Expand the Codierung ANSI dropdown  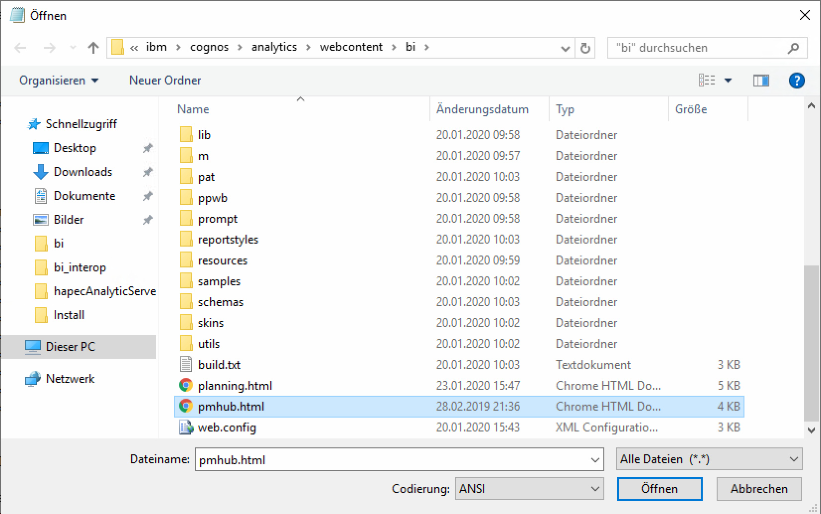pyautogui.click(x=595, y=489)
